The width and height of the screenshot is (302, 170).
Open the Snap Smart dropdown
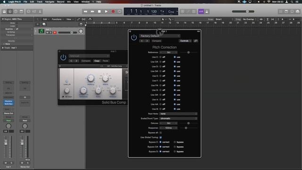point(224,19)
